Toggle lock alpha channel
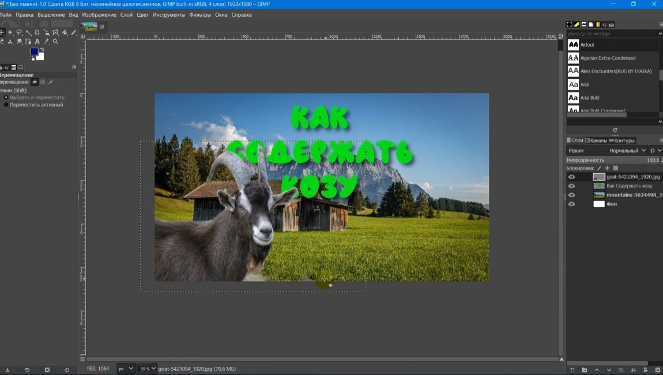 click(x=616, y=168)
